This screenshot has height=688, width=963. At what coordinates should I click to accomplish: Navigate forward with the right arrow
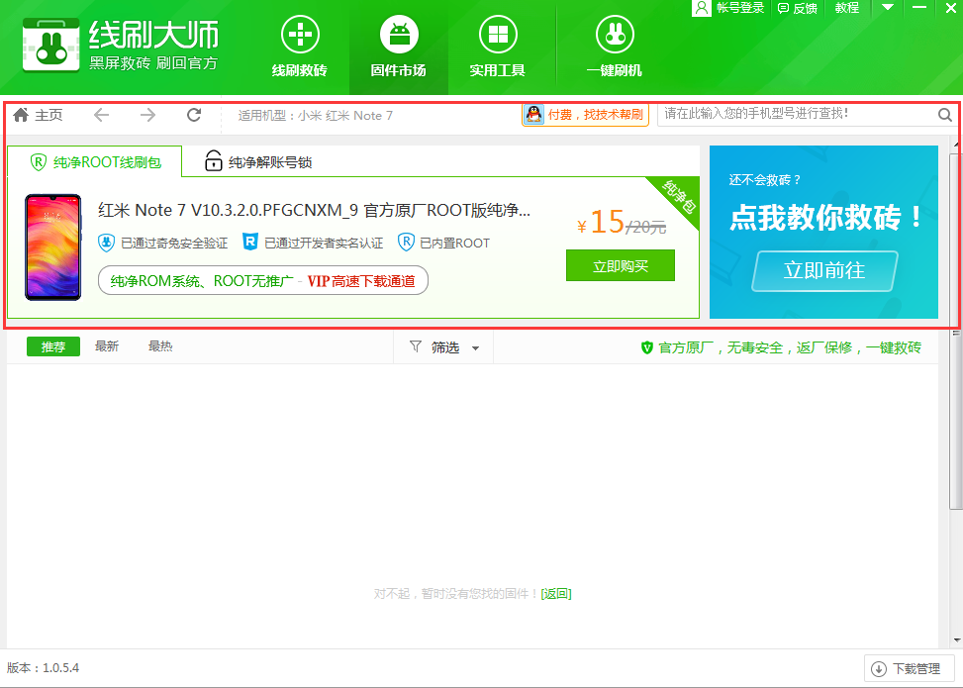[x=147, y=115]
